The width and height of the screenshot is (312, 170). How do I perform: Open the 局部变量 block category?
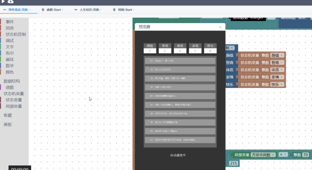(14, 106)
